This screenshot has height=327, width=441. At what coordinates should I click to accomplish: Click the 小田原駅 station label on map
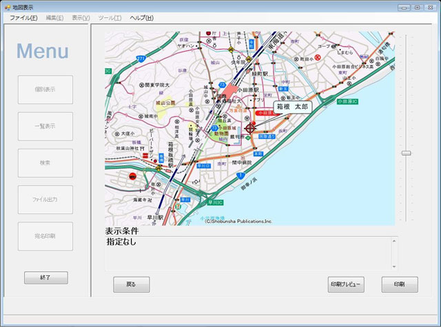[x=248, y=90]
